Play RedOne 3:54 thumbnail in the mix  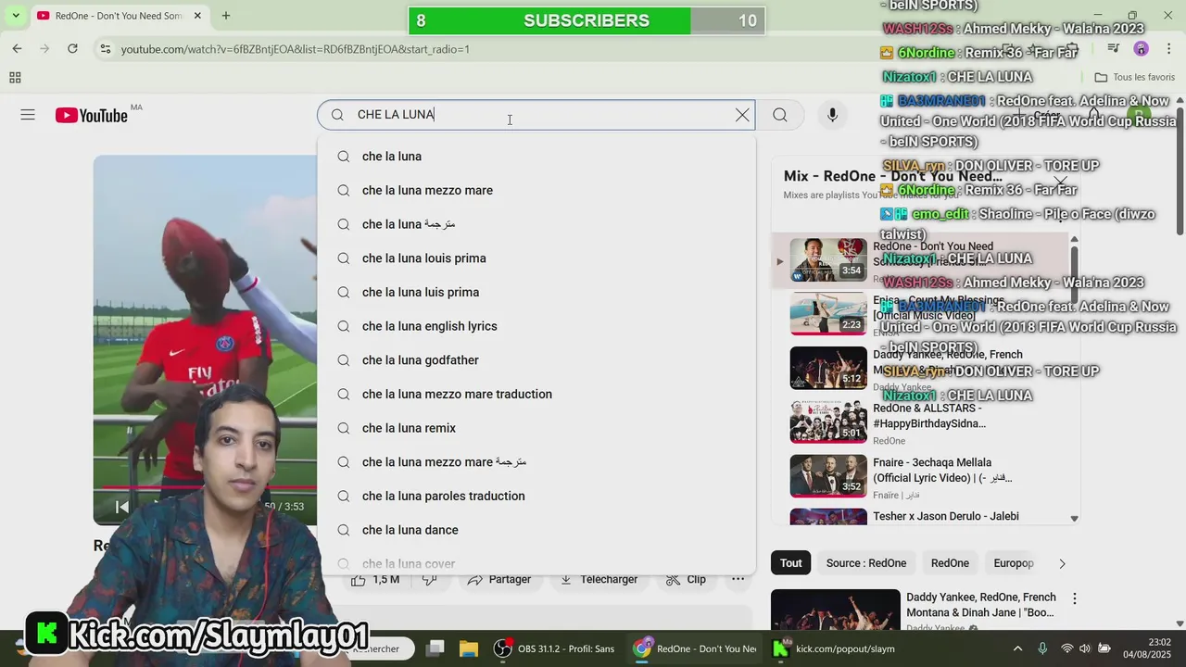coord(827,259)
